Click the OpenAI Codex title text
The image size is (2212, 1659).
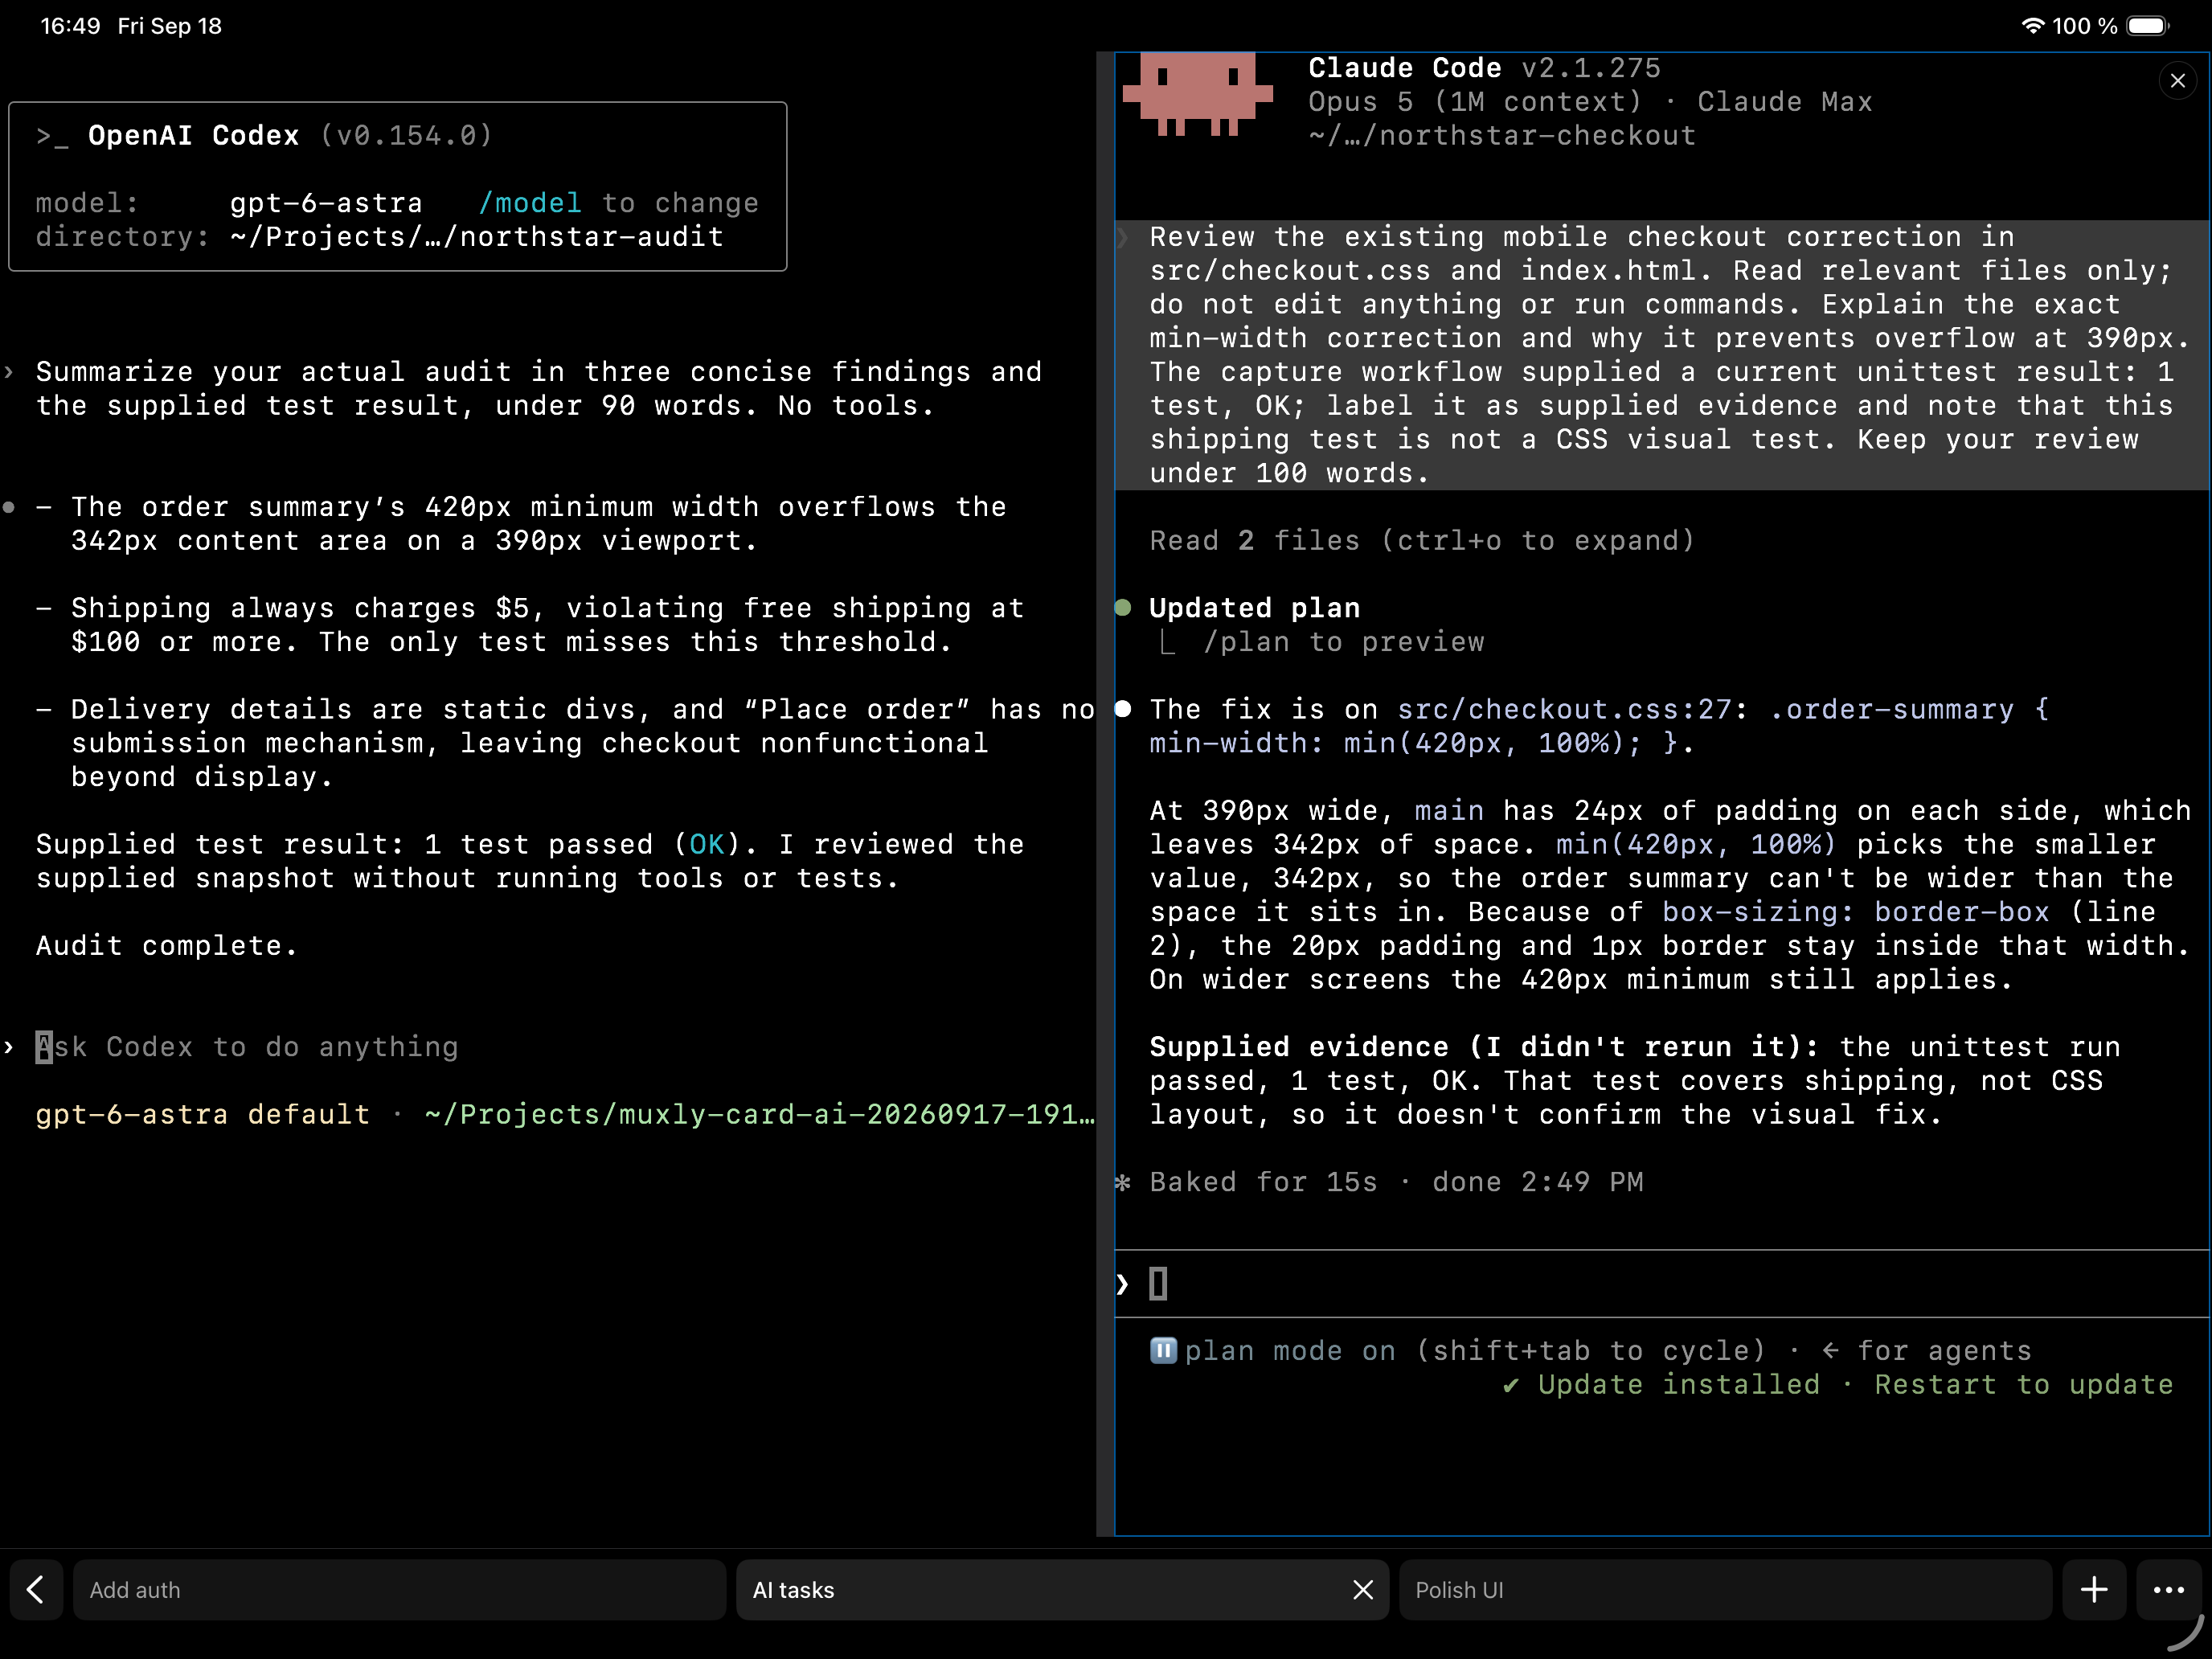point(194,136)
